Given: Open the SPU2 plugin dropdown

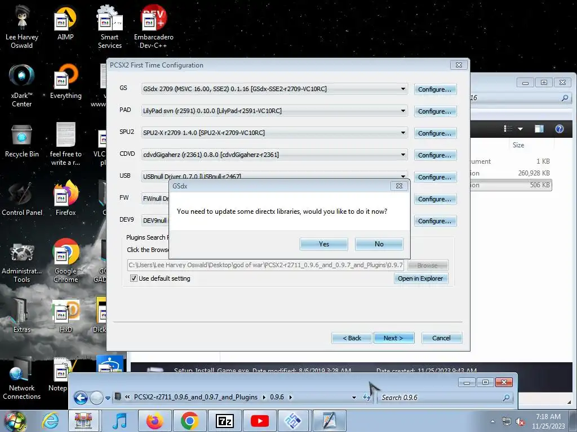Looking at the screenshot, I should 403,133.
